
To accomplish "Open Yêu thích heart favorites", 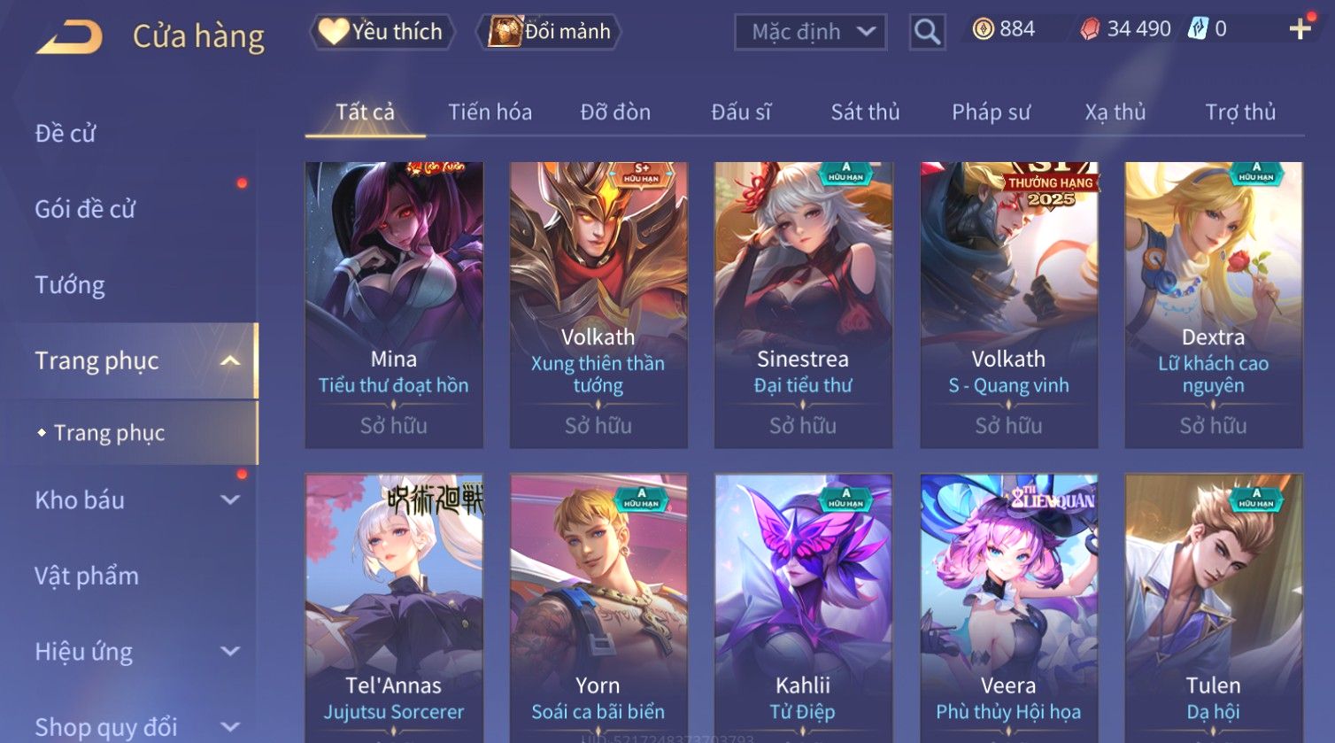I will 382,32.
